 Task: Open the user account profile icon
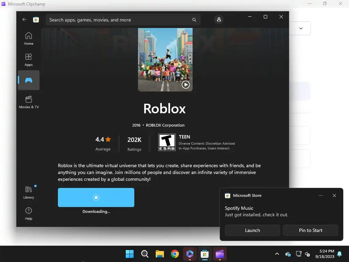[x=219, y=19]
